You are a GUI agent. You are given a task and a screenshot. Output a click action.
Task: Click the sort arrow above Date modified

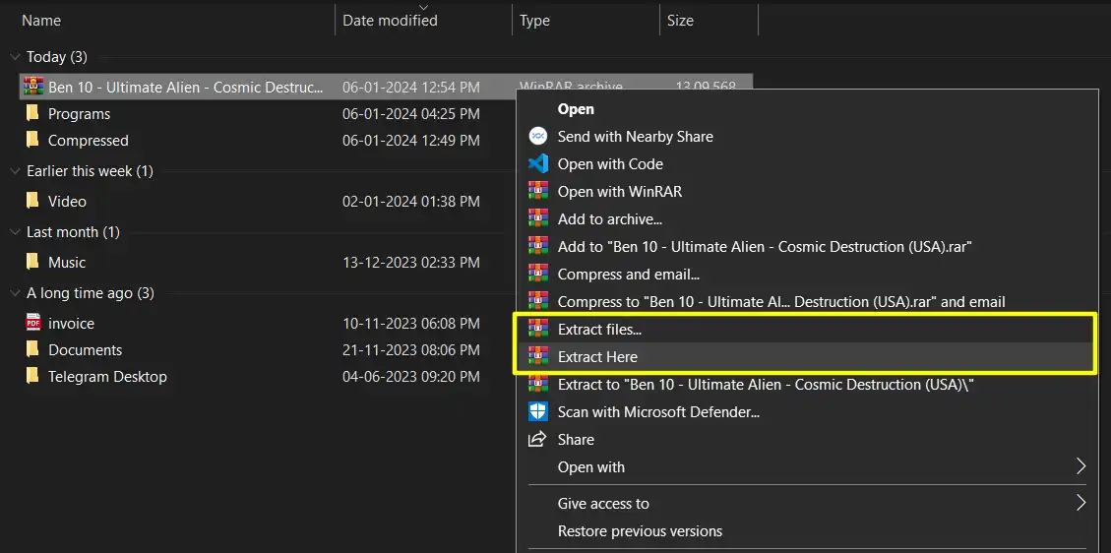click(x=424, y=8)
